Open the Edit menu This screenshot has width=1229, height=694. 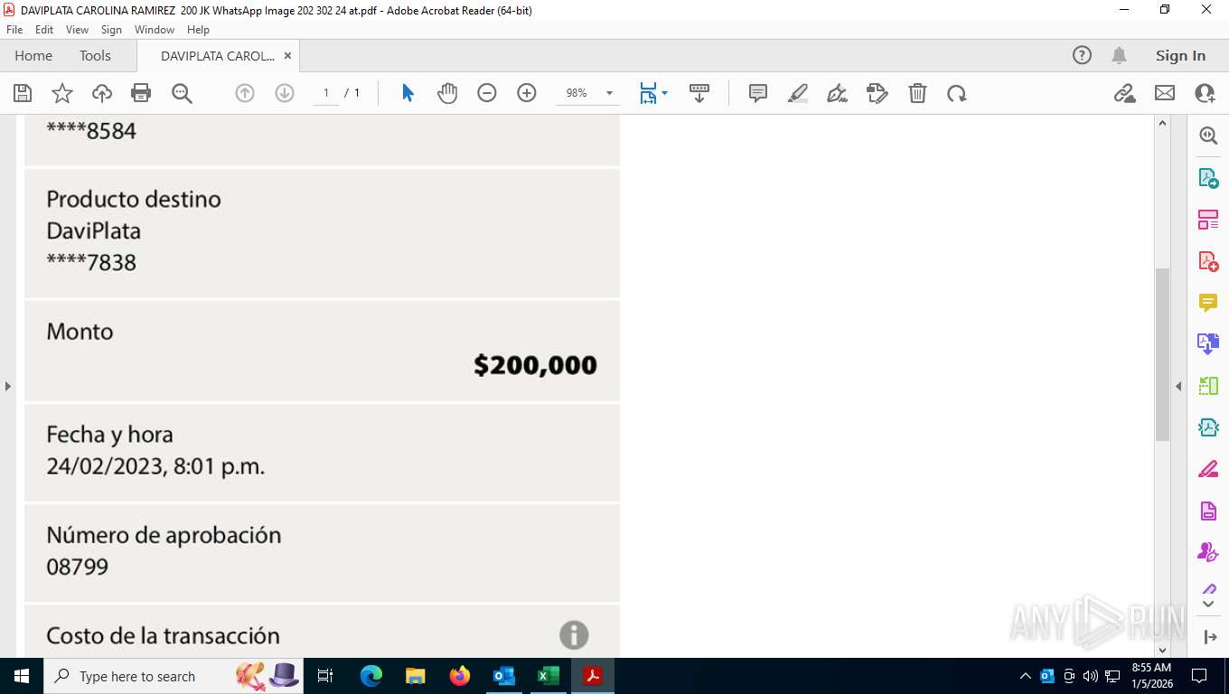(44, 30)
